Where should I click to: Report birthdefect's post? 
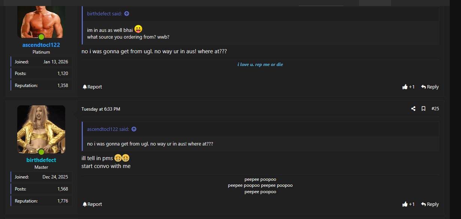pos(92,204)
